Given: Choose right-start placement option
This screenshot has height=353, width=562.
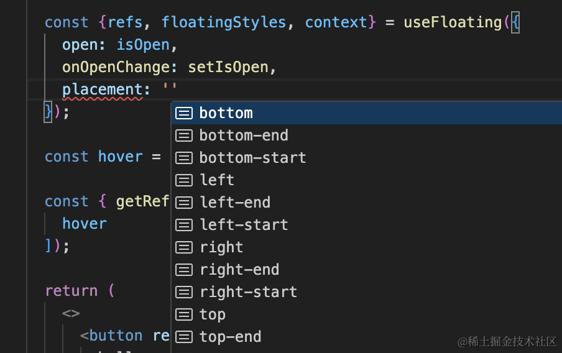Looking at the screenshot, I should point(248,292).
